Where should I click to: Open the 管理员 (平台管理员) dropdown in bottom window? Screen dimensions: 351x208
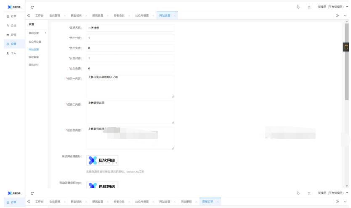click(333, 193)
